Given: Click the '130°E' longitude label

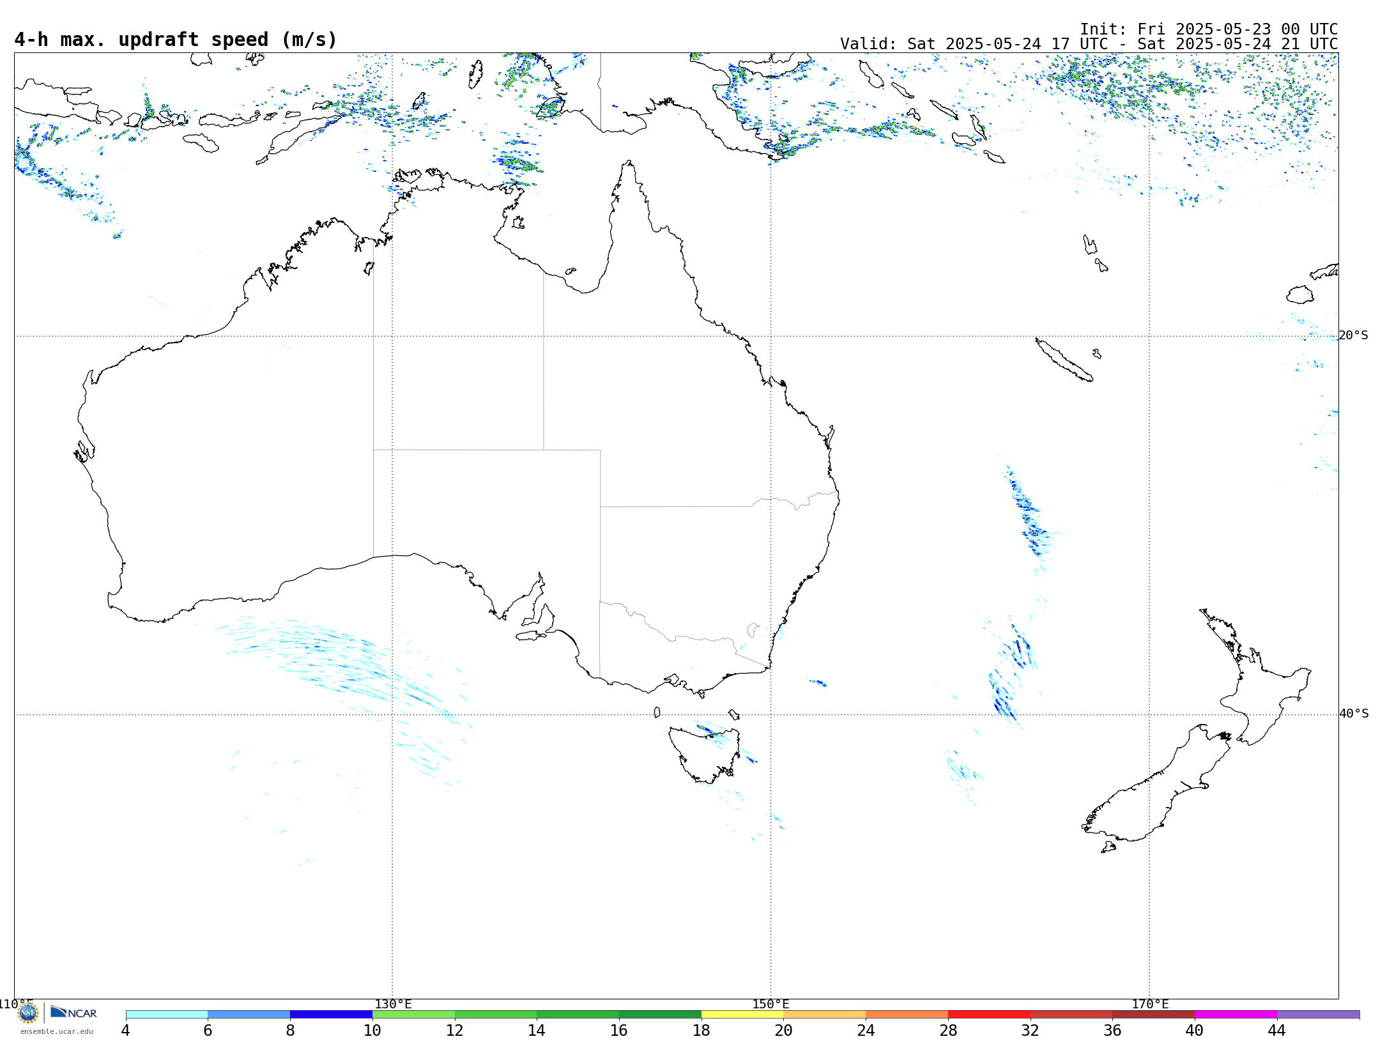Looking at the screenshot, I should 393,1004.
